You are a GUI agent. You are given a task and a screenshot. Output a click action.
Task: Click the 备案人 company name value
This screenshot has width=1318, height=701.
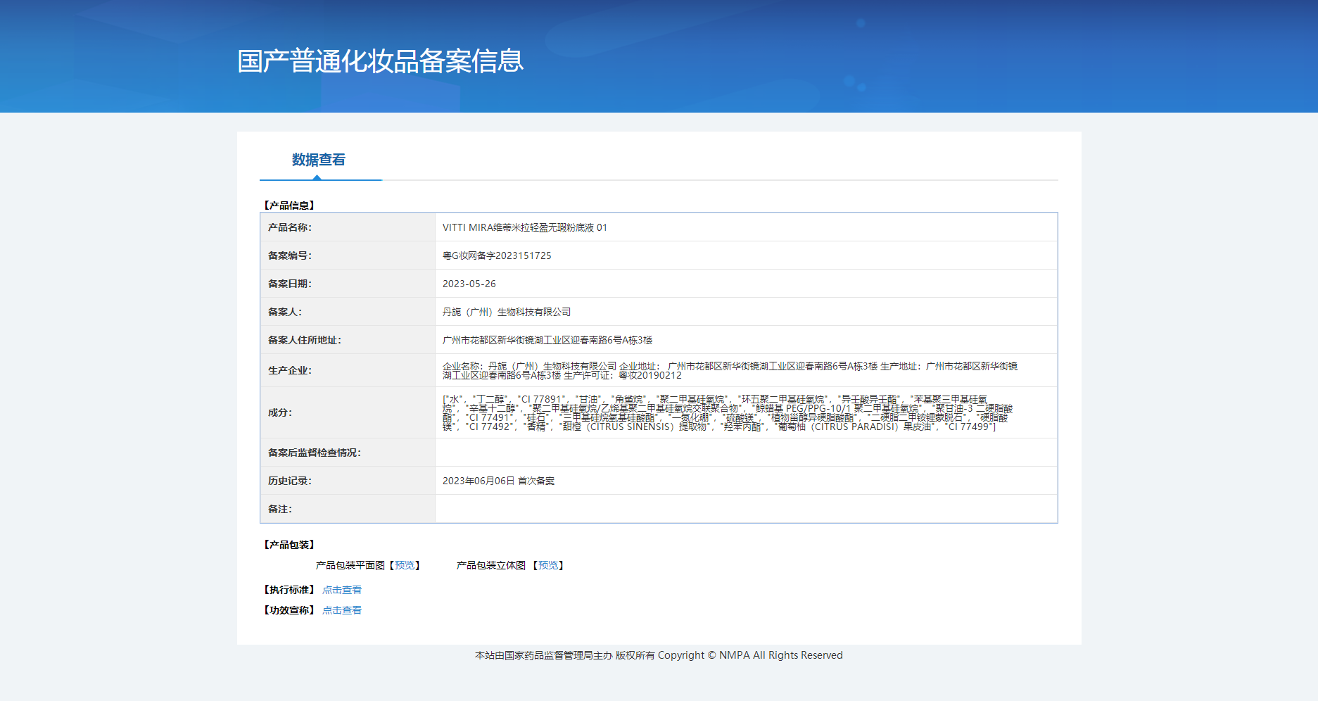[x=506, y=312]
